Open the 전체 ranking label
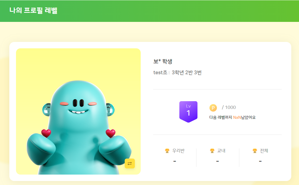 click(264, 151)
